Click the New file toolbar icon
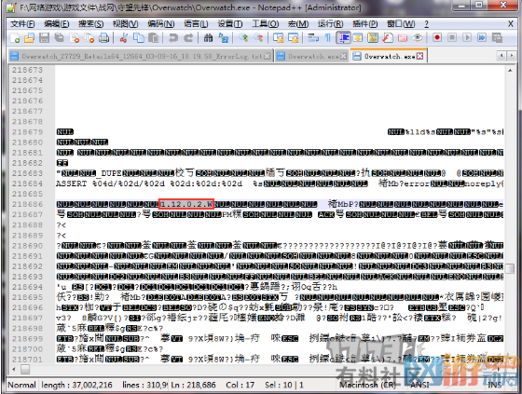 15,38
